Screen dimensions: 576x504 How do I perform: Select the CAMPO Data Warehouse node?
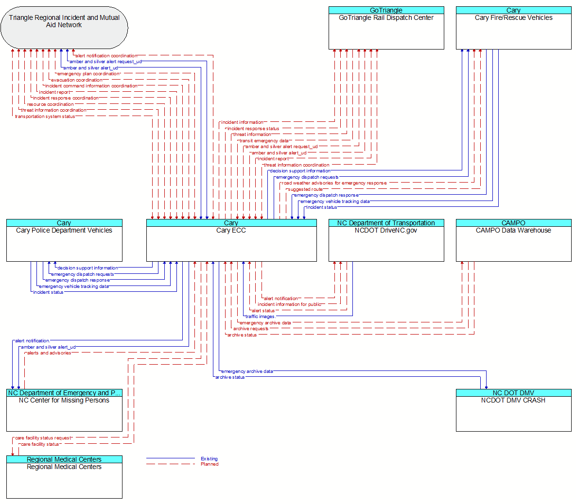[x=514, y=240]
